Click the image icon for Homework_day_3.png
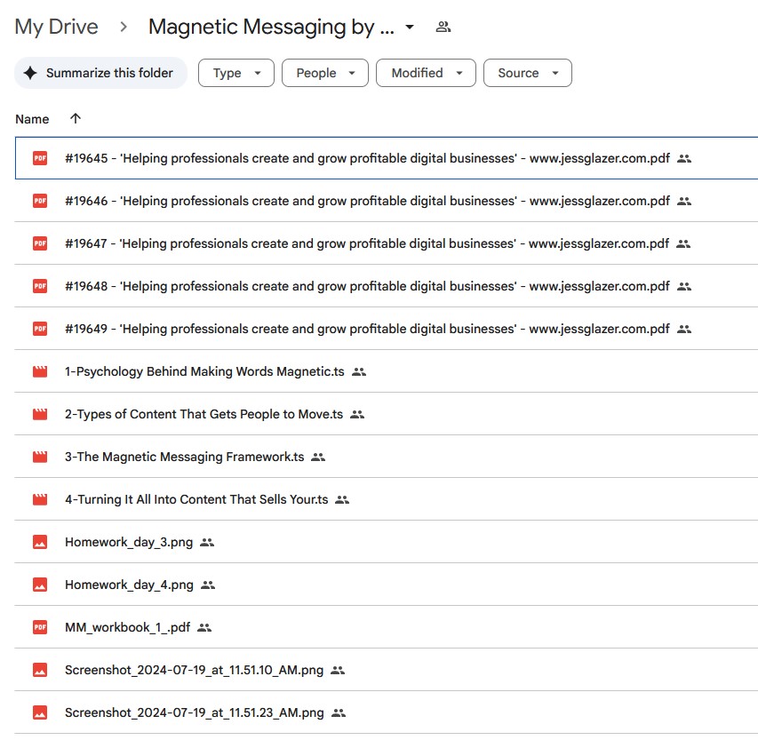The height and width of the screenshot is (740, 758). [40, 542]
